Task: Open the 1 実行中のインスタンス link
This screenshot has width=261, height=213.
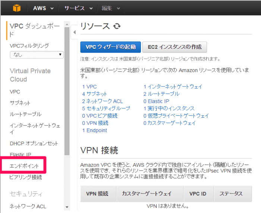Action: 169,108
